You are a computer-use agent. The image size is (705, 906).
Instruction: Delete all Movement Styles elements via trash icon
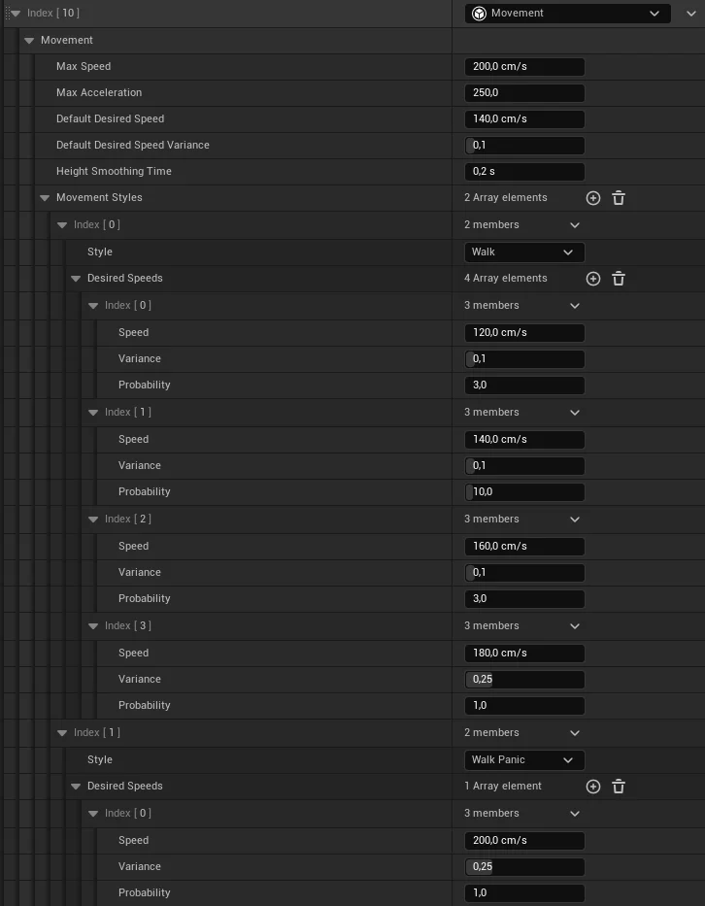(x=619, y=197)
